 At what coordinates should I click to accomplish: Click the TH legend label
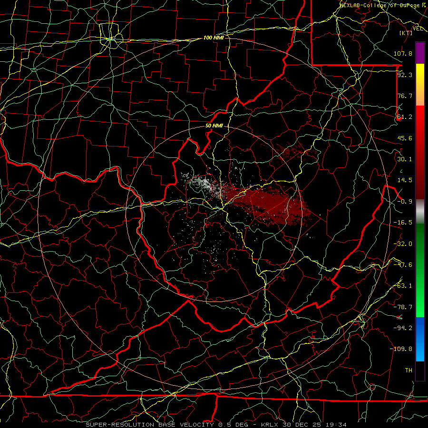[409, 370]
